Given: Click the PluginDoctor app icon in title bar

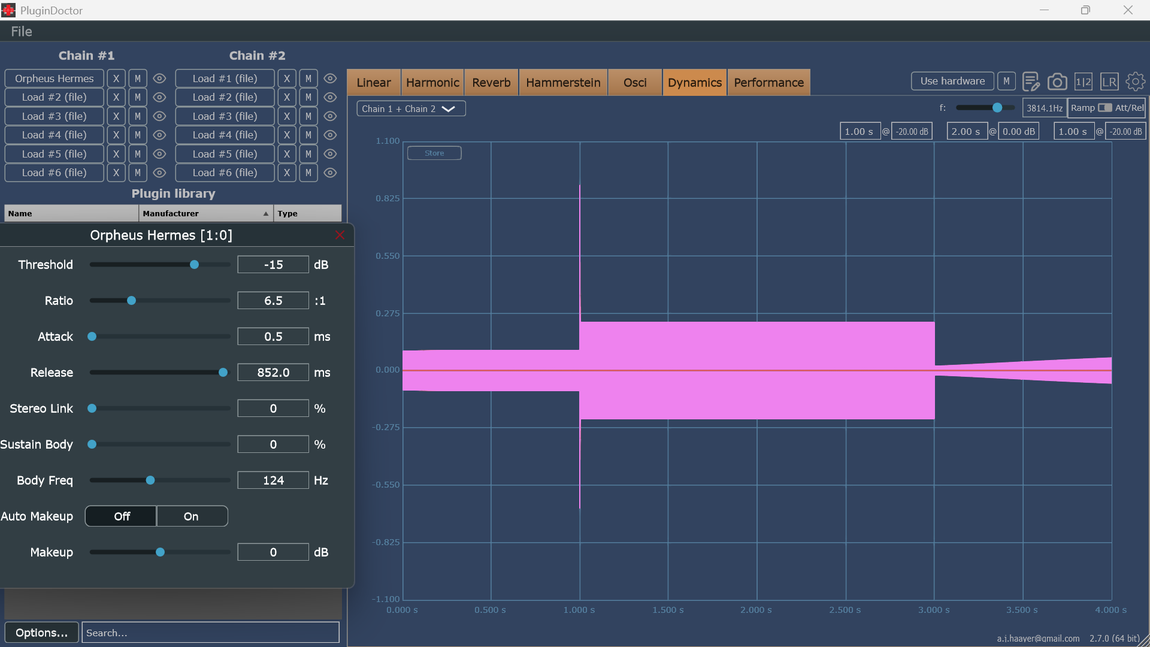Looking at the screenshot, I should click(x=8, y=10).
